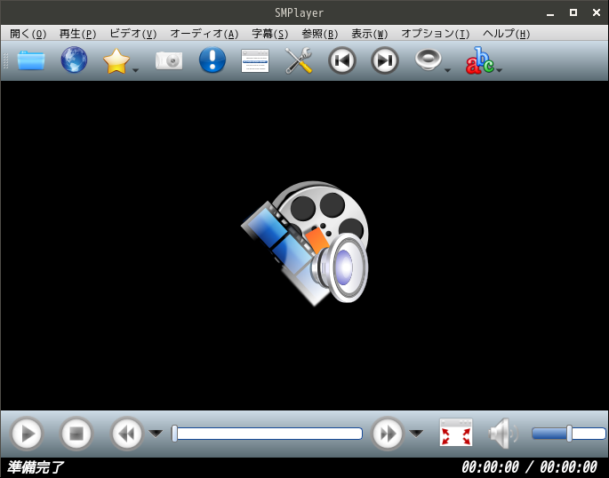Open the 開く(O) menu
Screen dimensions: 609x478
[x=28, y=34]
